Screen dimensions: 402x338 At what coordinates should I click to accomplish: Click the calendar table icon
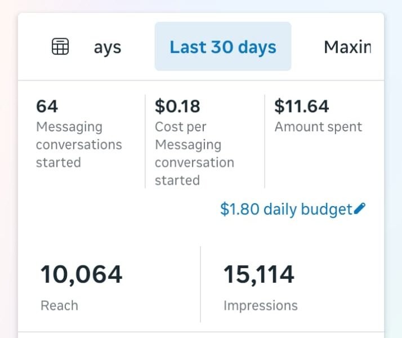click(x=60, y=47)
